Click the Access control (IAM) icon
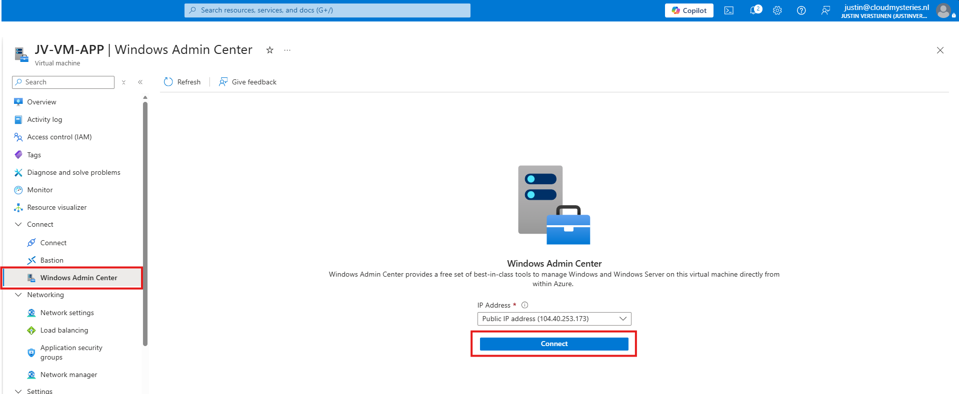959x394 pixels. 18,137
